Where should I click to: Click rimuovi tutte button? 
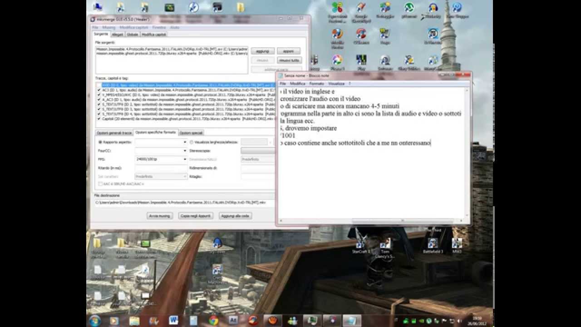[289, 60]
